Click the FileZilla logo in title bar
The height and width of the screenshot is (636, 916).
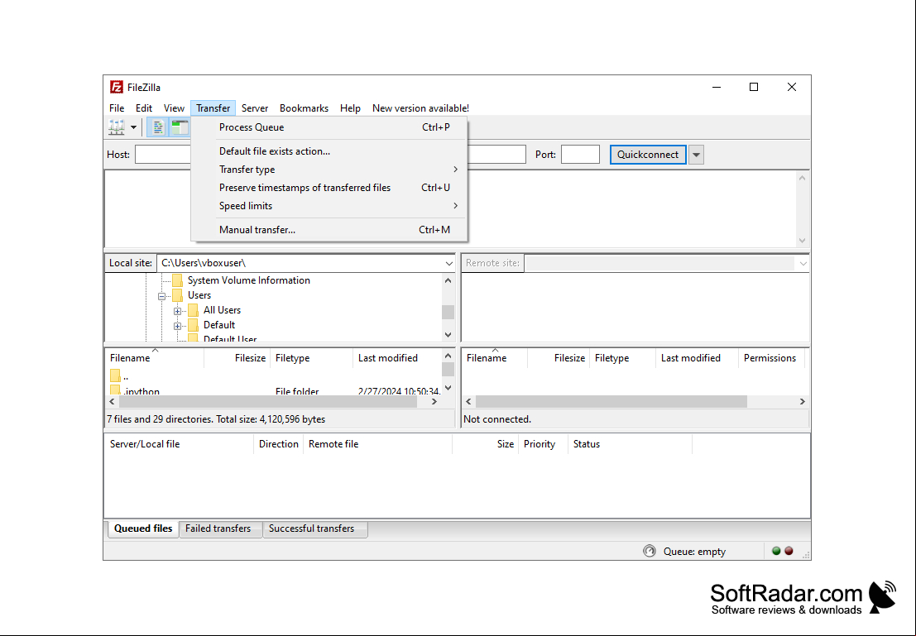click(x=116, y=87)
